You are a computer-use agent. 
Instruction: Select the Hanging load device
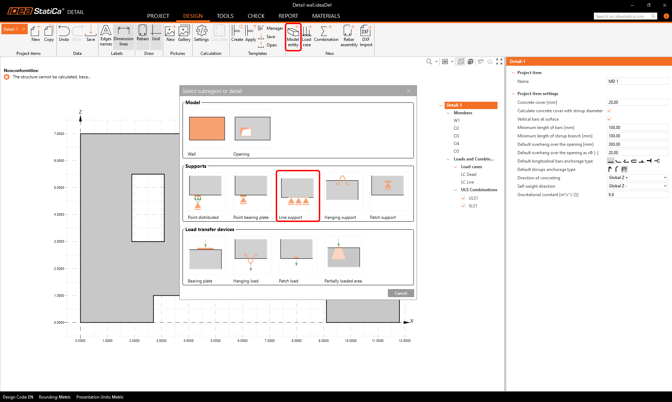(252, 259)
